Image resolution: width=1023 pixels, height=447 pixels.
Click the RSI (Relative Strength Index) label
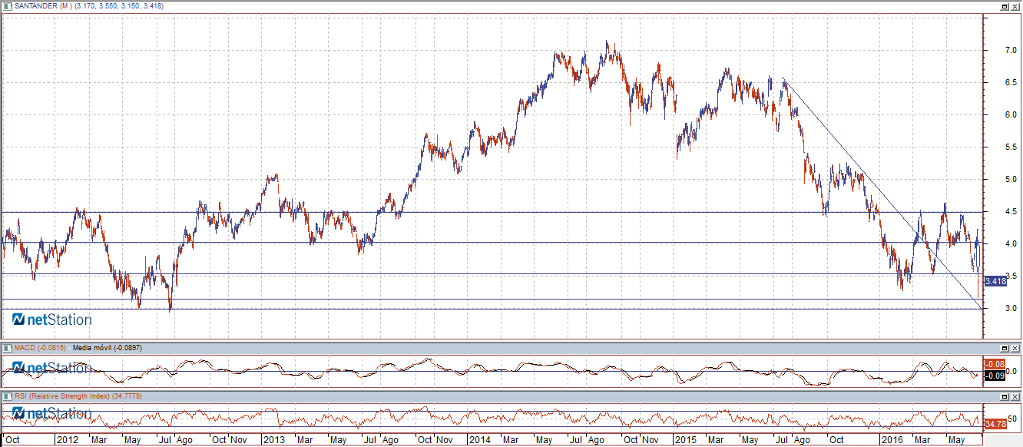click(x=61, y=396)
